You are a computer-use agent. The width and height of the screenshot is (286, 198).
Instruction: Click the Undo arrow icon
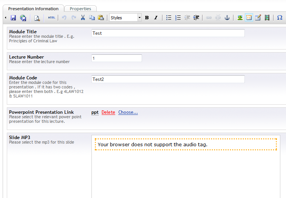(x=64, y=18)
